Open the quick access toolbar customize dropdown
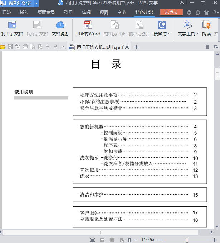 click(x=63, y=46)
